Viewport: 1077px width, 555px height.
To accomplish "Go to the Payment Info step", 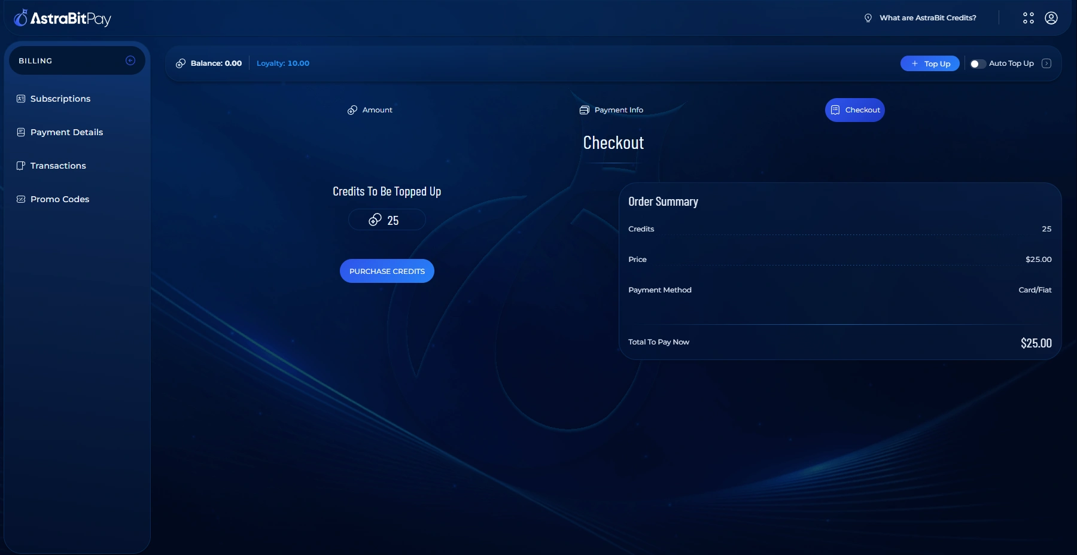I will point(611,110).
